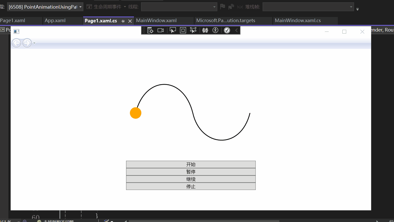Screen dimensions: 394x222
Task: Minimize the running app window
Action: coord(327,32)
